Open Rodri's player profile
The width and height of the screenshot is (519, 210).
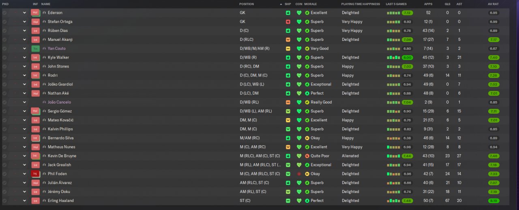(x=53, y=75)
